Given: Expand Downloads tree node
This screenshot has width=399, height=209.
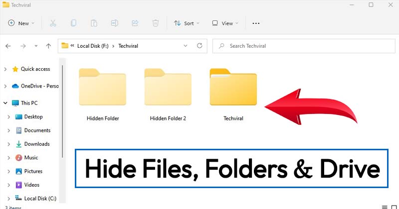Looking at the screenshot, I should click(x=9, y=144).
